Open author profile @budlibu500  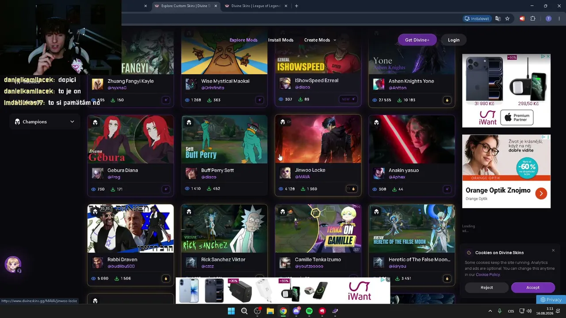(x=121, y=266)
